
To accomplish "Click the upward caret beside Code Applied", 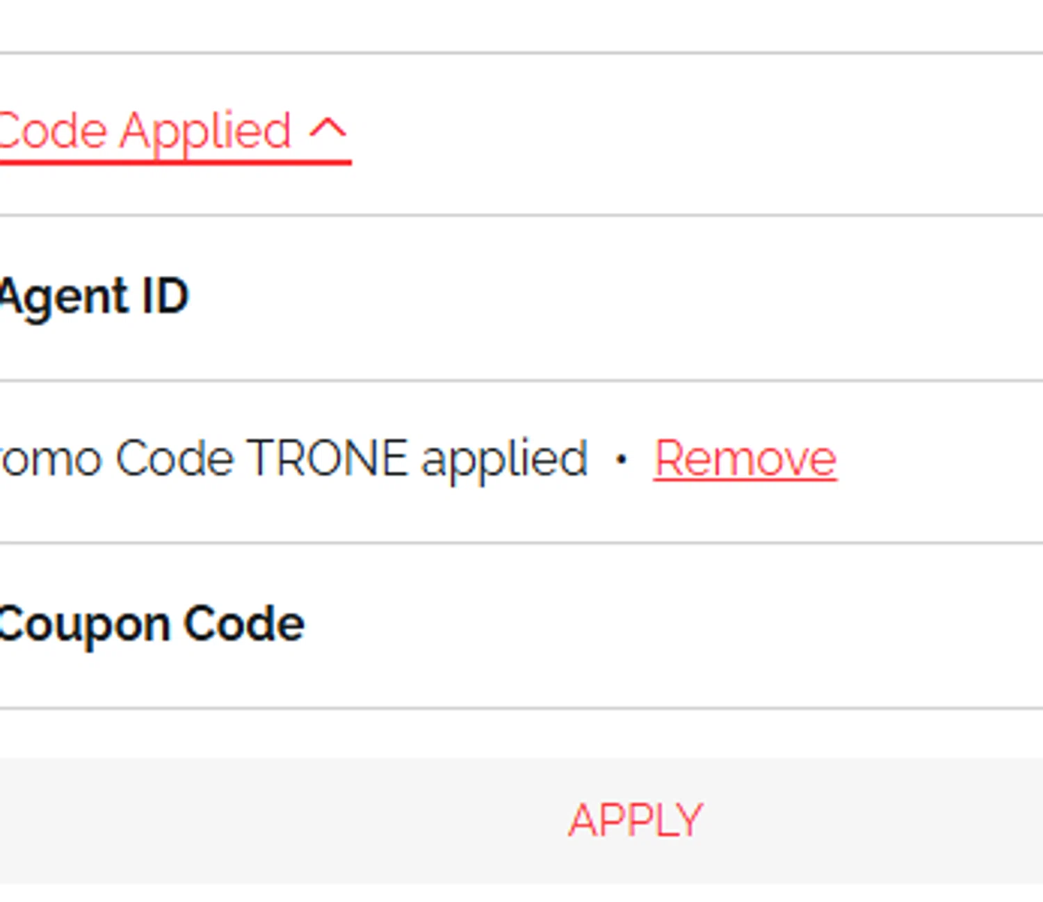I will (328, 129).
